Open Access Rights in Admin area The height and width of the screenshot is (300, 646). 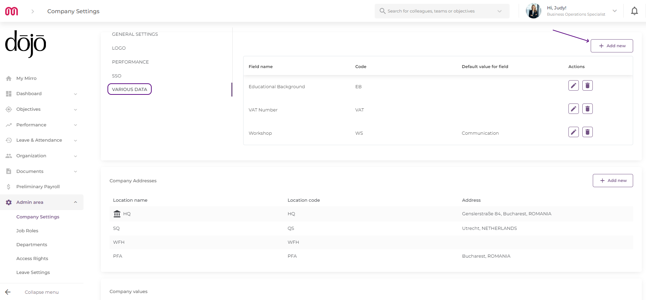tap(32, 259)
